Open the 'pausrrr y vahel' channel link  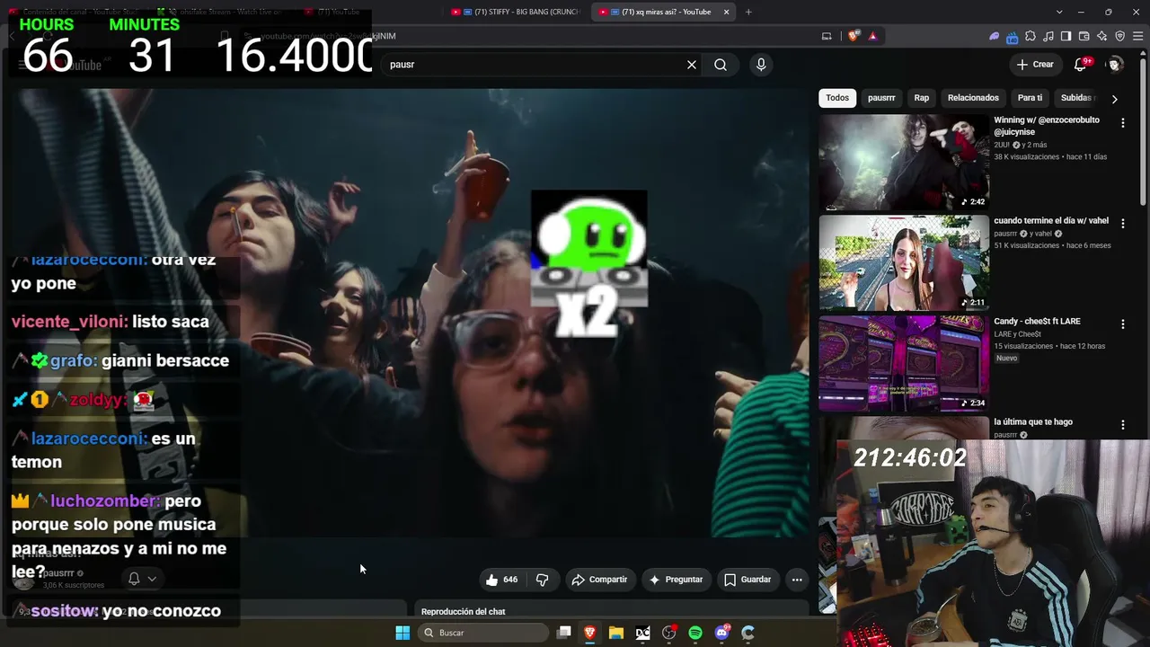tap(1023, 234)
